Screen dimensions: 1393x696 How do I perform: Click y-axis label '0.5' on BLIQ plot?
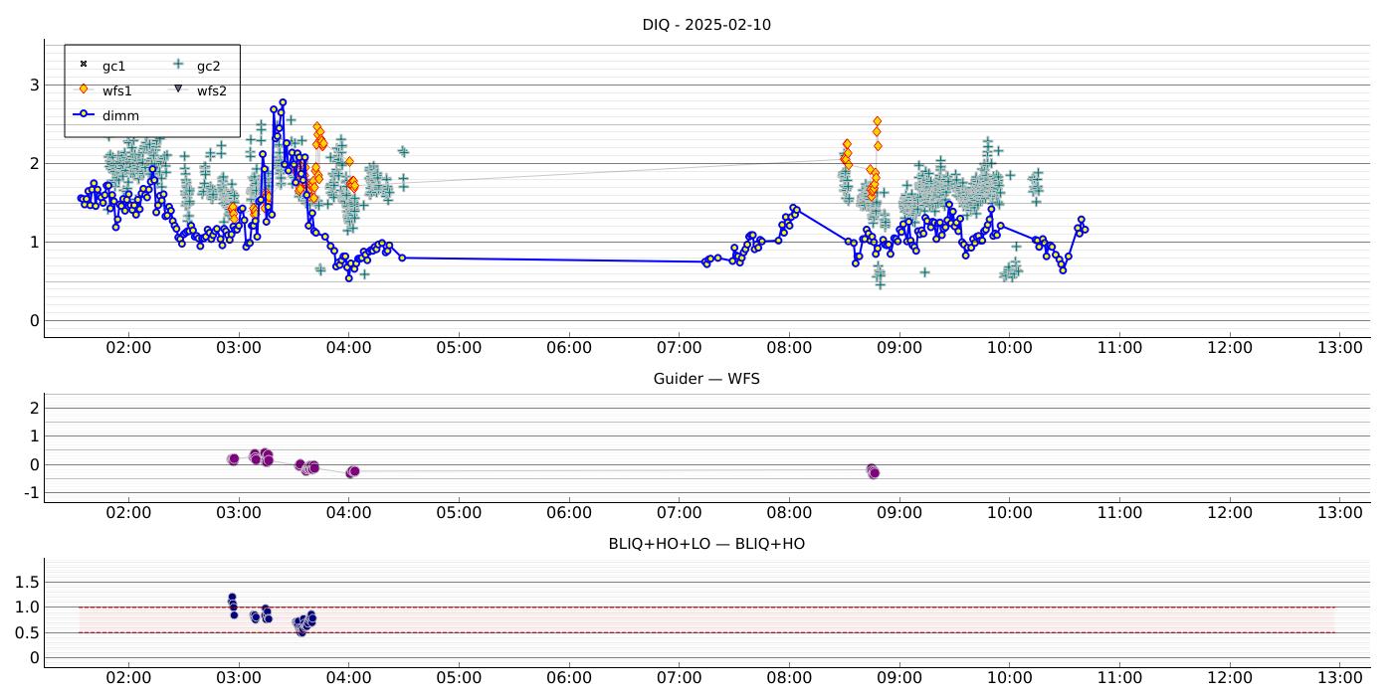(x=28, y=632)
